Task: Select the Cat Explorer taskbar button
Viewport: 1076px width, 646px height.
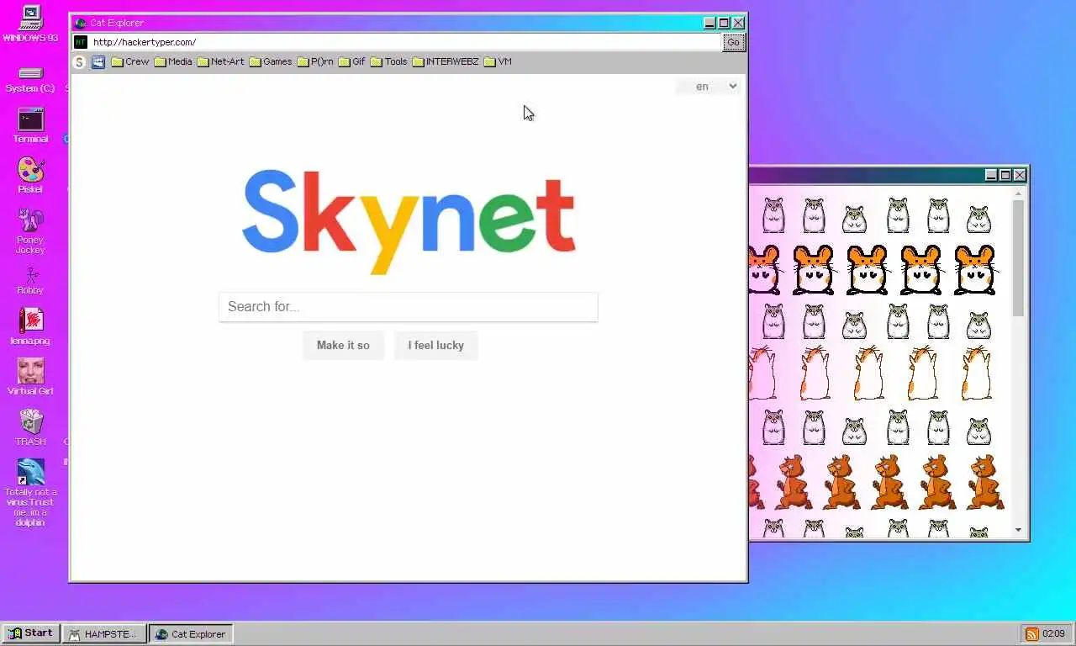Action: pyautogui.click(x=191, y=633)
